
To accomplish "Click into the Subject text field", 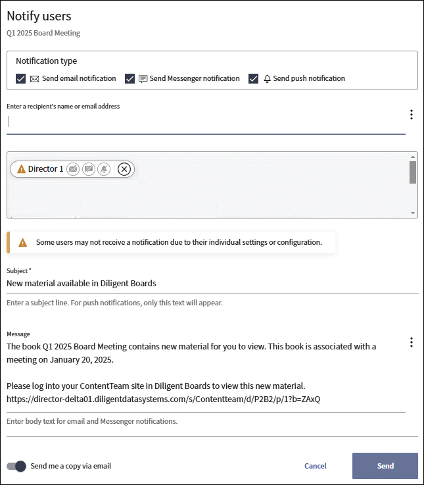I will 210,284.
